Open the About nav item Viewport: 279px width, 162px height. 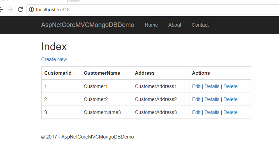coord(175,25)
